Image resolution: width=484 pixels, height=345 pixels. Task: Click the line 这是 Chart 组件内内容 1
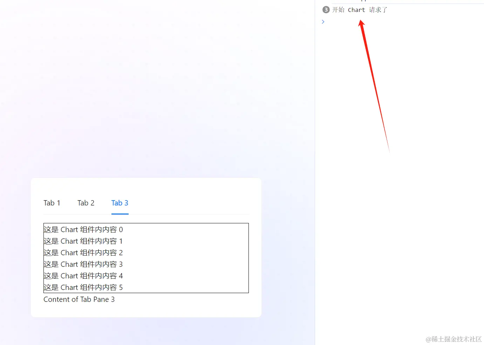pyautogui.click(x=83, y=241)
